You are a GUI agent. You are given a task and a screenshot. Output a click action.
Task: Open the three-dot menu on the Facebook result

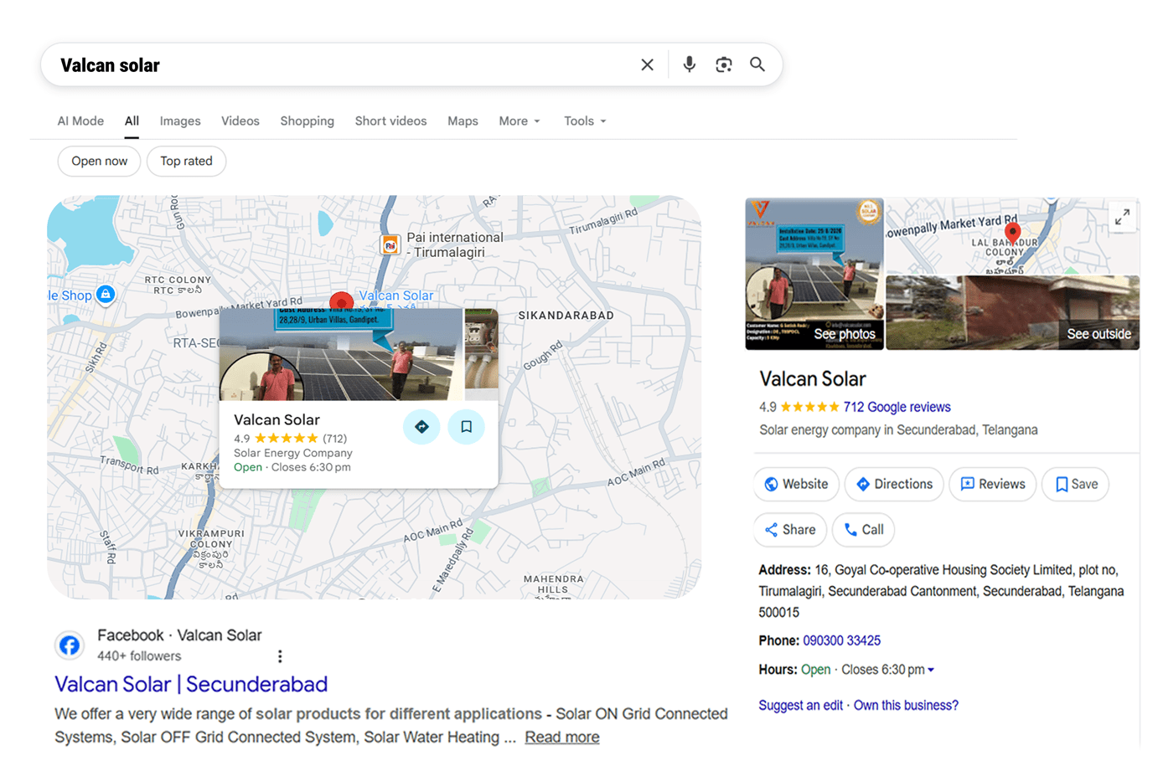[280, 655]
